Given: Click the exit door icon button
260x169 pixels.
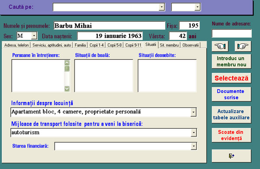Looking at the screenshot, I should (x=231, y=156).
